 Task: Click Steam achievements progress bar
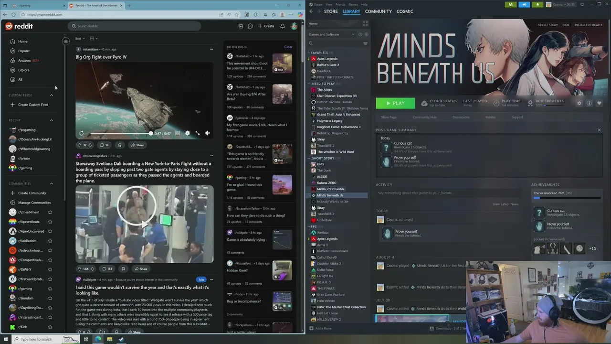(567, 197)
